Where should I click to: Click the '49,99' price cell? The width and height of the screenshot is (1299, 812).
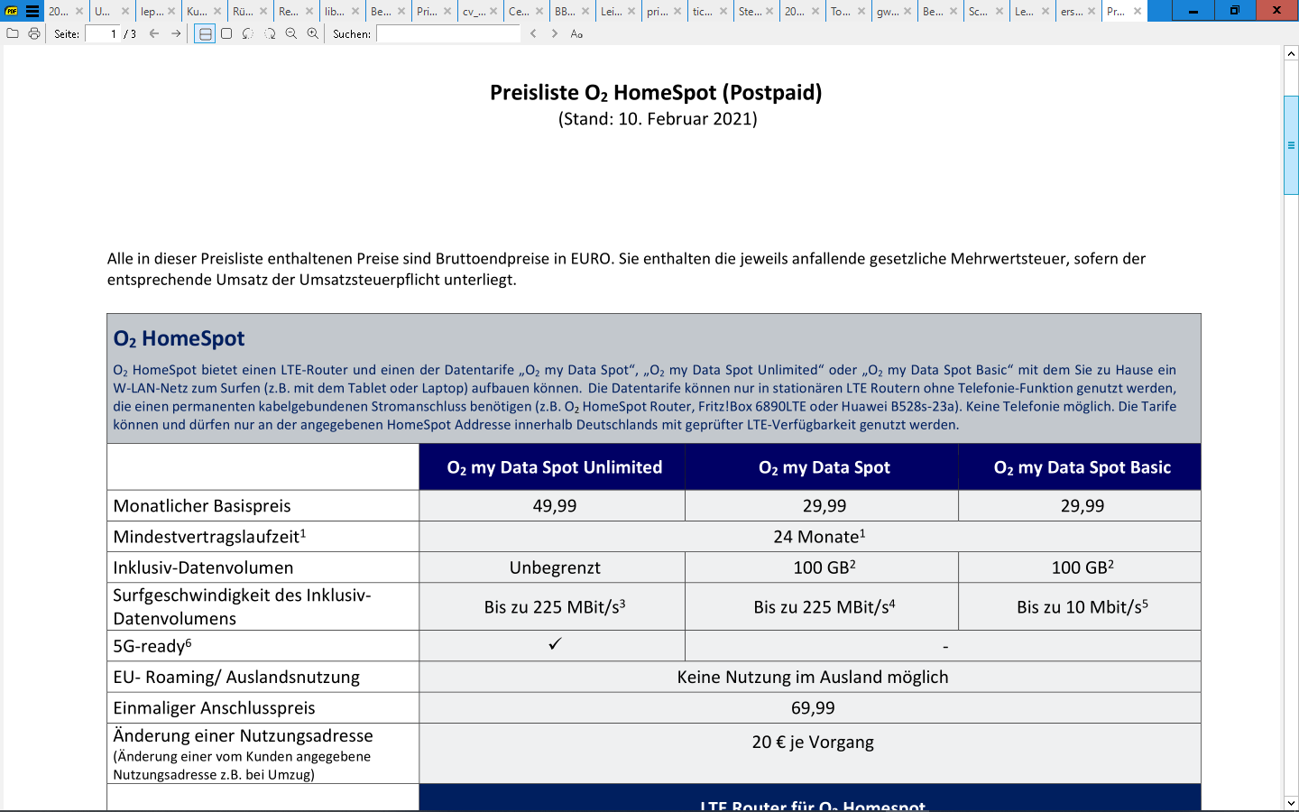(x=552, y=506)
